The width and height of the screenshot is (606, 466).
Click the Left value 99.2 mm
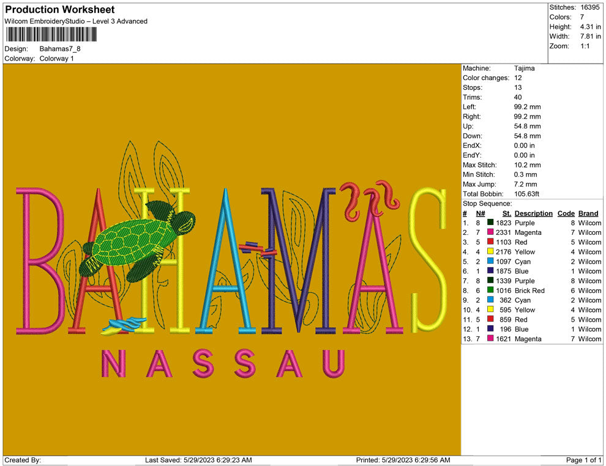pos(527,107)
